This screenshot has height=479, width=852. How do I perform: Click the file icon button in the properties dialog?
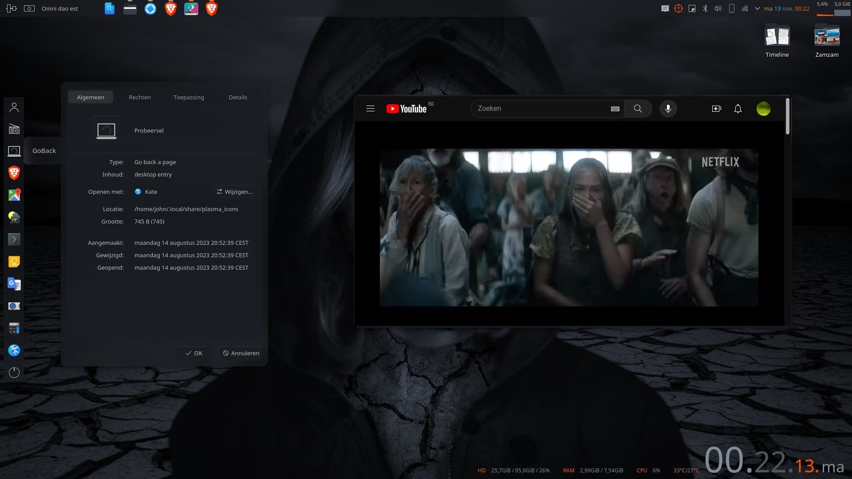point(106,130)
